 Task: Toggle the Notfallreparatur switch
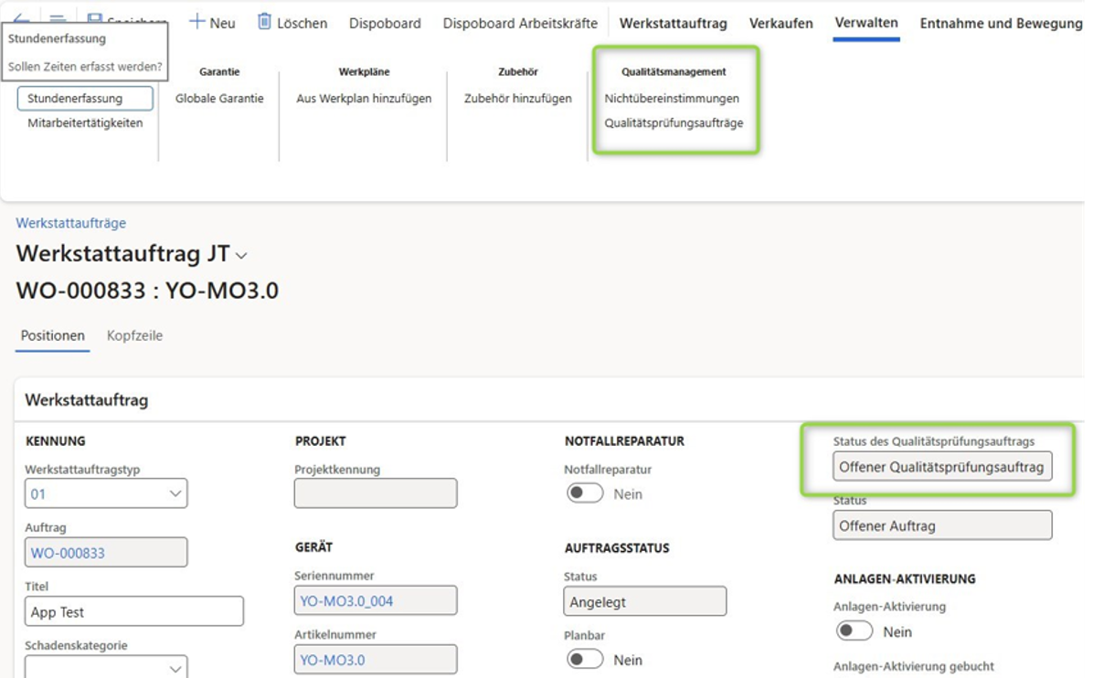[x=585, y=493]
